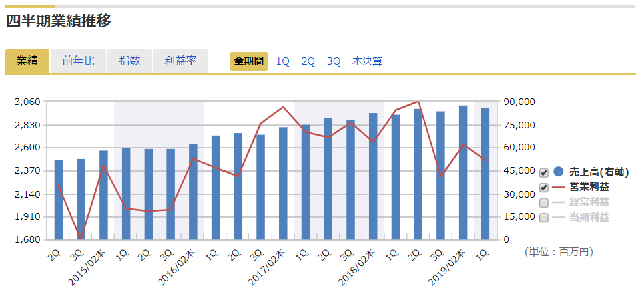Click the 2015/02本 sales bar
642x298 pixels.
(x=104, y=195)
